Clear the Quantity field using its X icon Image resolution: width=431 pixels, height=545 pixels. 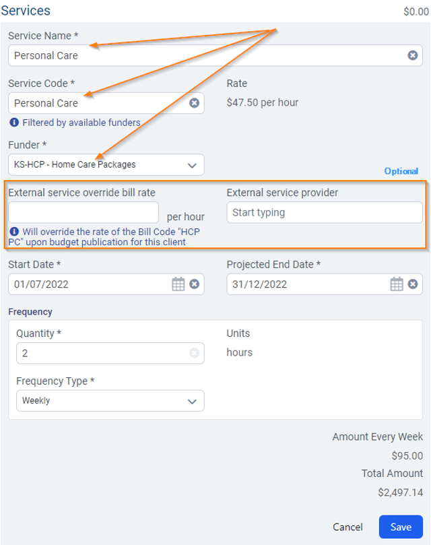point(193,353)
